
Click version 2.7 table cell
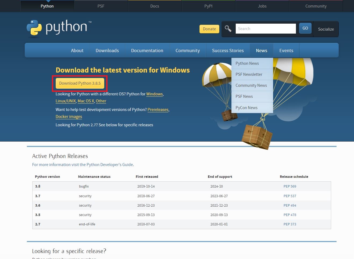point(38,224)
